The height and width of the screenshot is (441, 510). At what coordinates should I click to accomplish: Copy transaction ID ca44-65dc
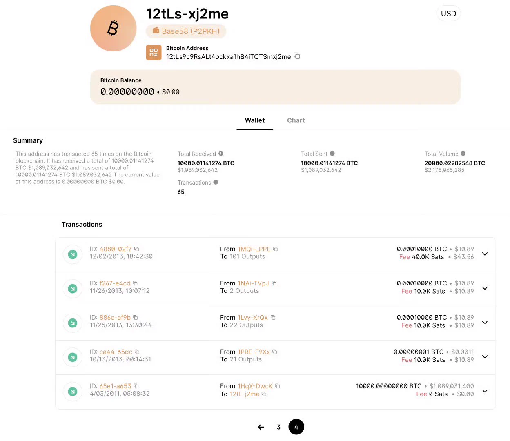(137, 352)
